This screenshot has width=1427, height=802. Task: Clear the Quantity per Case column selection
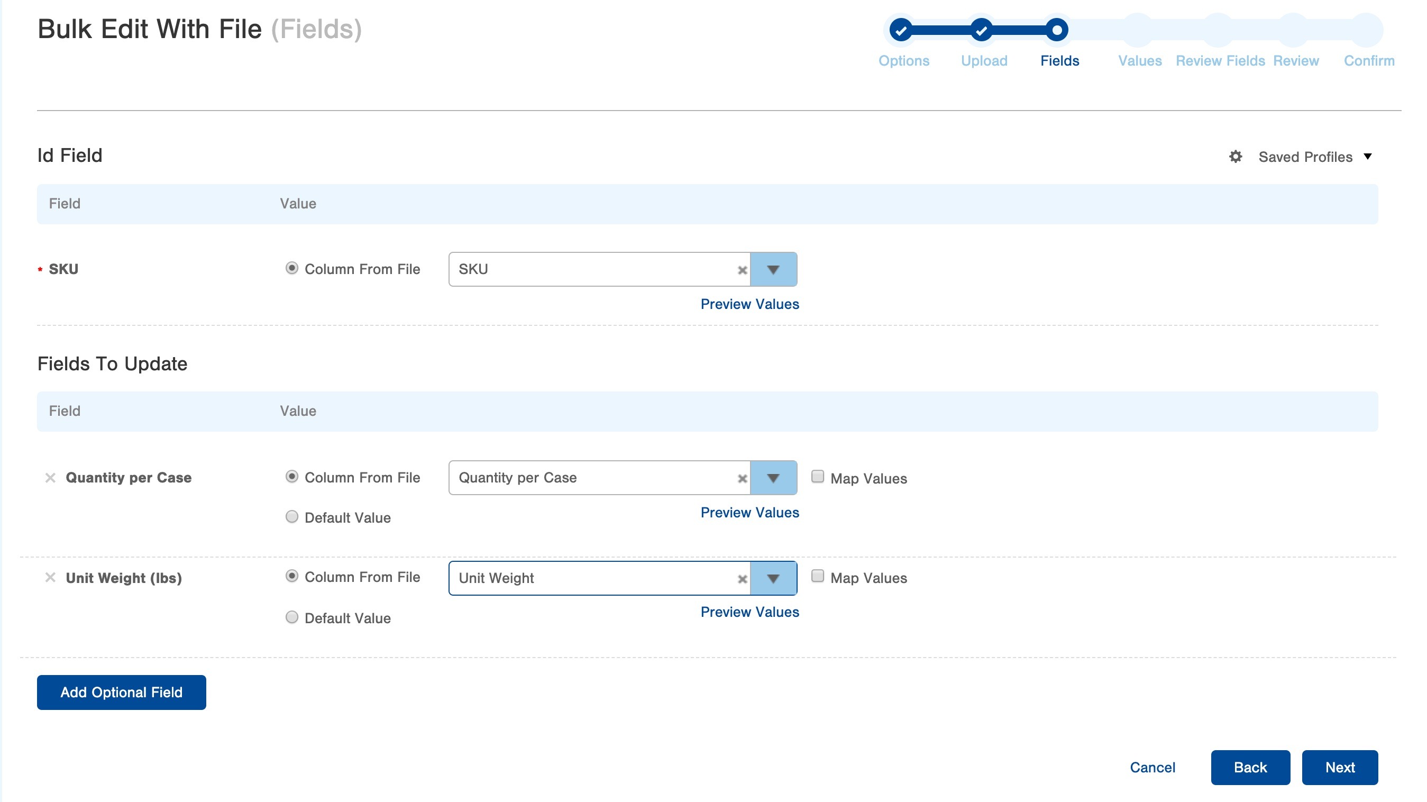click(742, 478)
